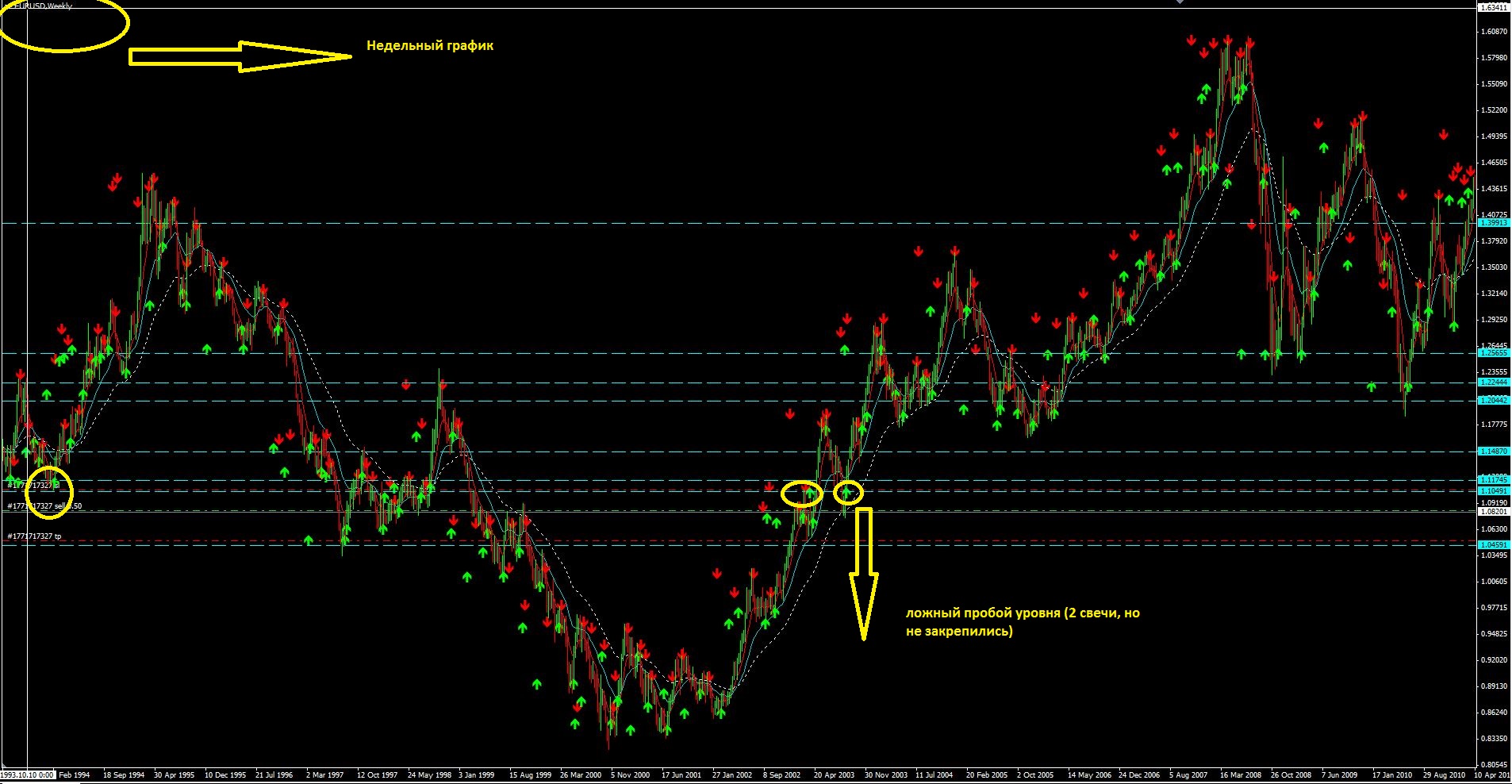
Task: Click the 5 Nov 2000 time label
Action: [x=631, y=775]
